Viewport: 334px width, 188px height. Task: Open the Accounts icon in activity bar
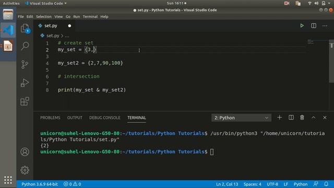25,152
